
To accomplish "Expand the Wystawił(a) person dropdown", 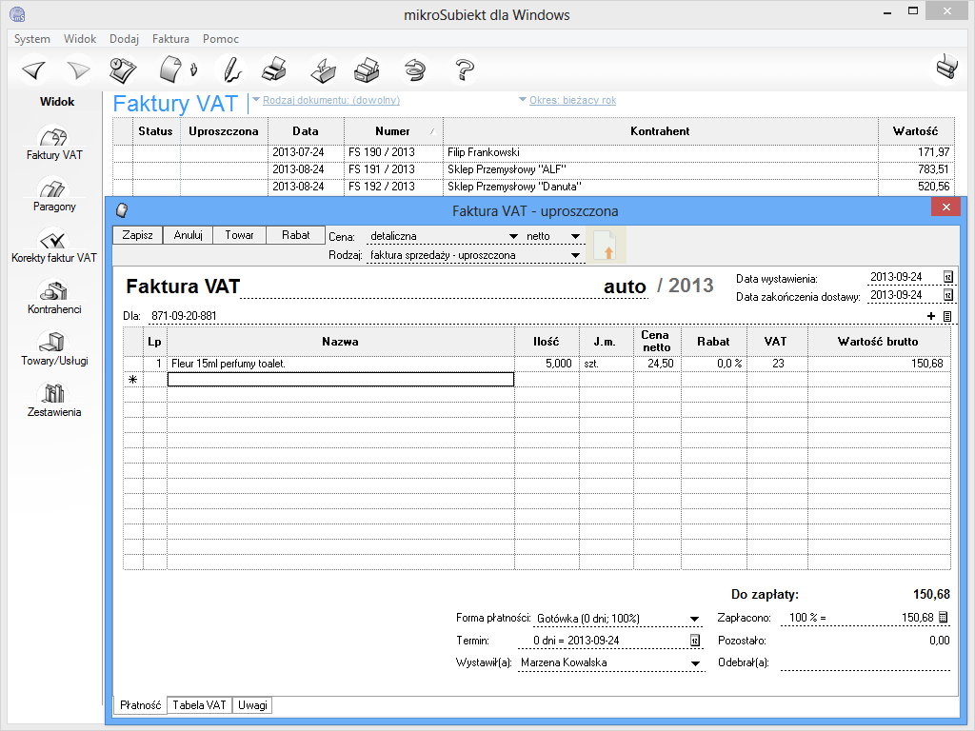I will [695, 664].
